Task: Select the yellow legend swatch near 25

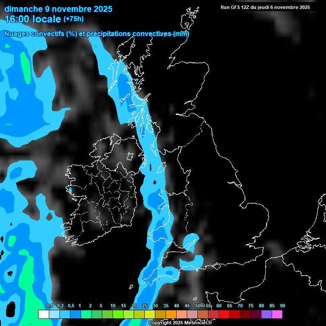Action: click(x=149, y=314)
